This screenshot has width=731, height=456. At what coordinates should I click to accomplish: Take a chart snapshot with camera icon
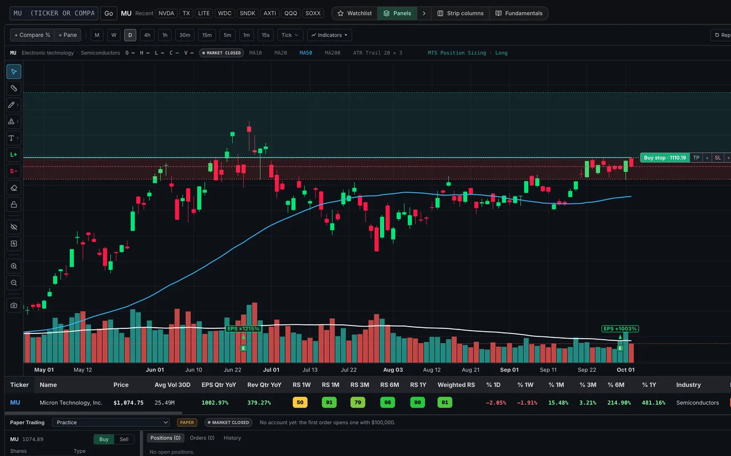point(14,306)
